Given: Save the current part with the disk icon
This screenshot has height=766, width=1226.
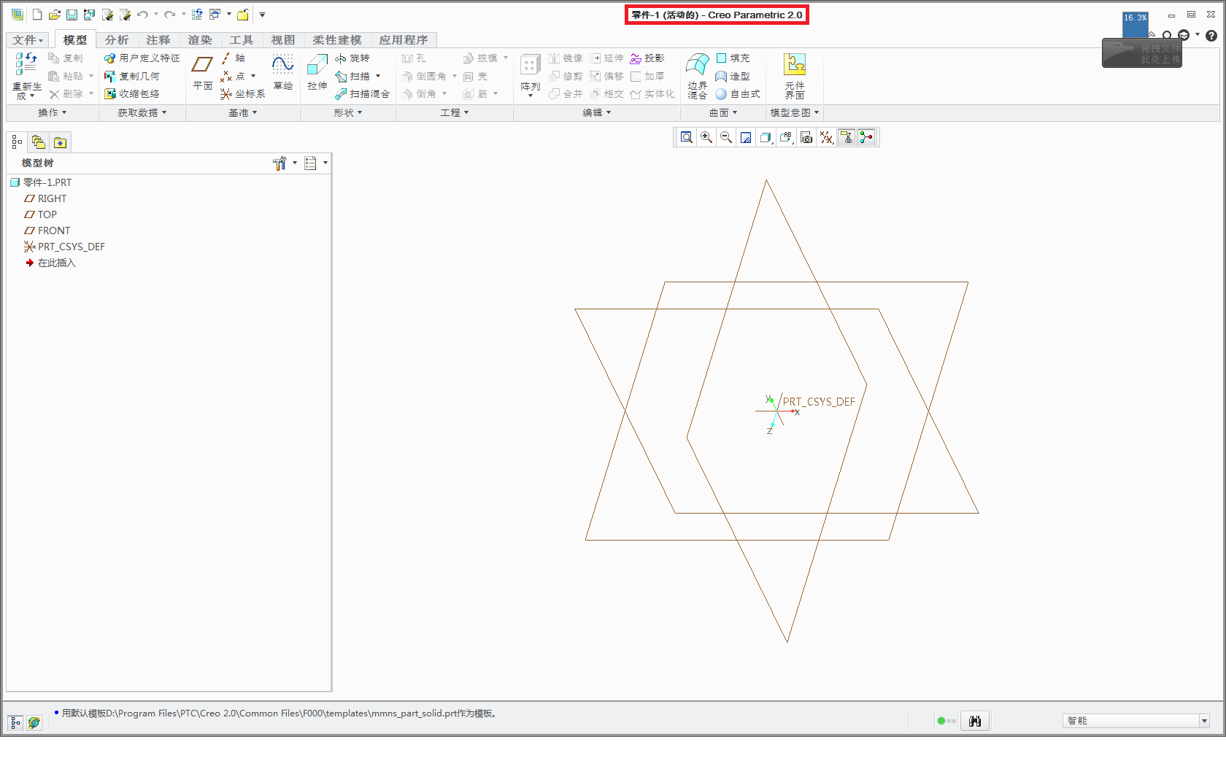Looking at the screenshot, I should pos(72,15).
